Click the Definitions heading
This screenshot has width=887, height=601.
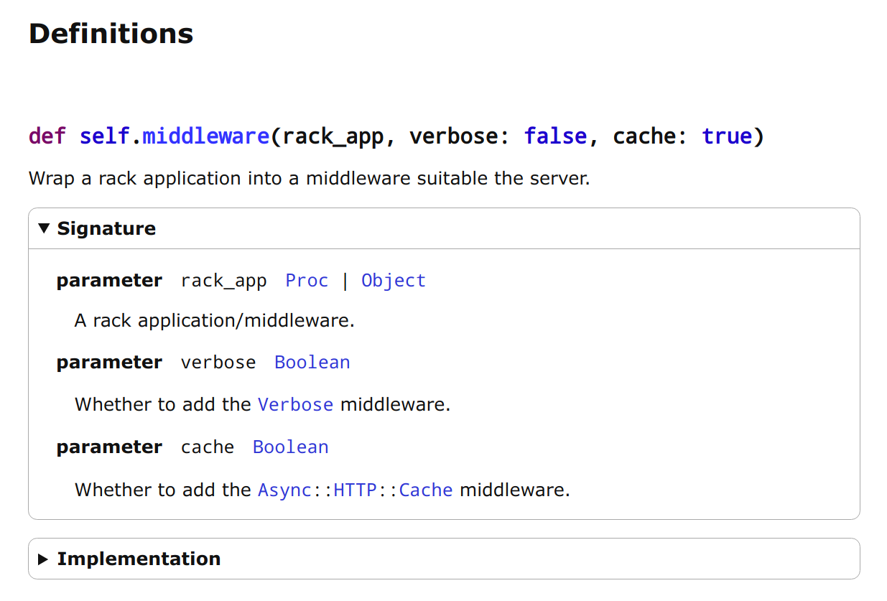(111, 34)
